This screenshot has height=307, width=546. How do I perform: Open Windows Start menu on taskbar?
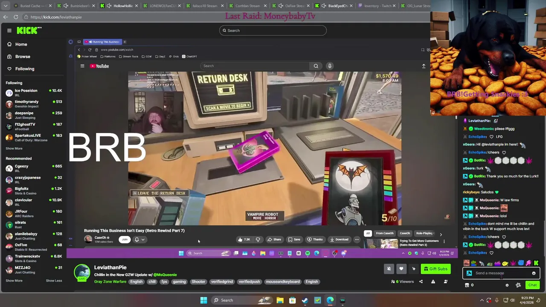(x=203, y=300)
